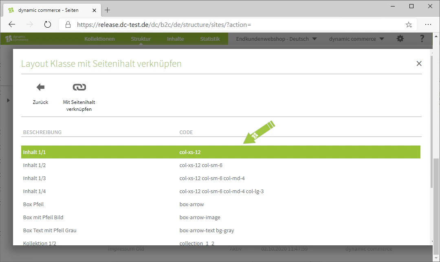Viewport: 440px width, 262px height.
Task: Open the settings gear icon
Action: click(400, 39)
